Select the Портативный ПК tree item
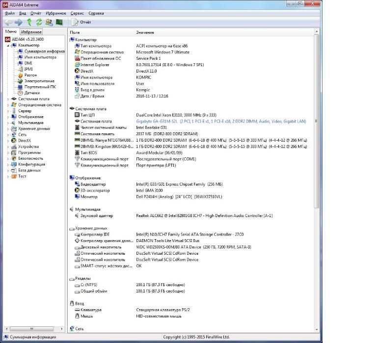Viewport: 382px width, 343px height. [x=40, y=87]
